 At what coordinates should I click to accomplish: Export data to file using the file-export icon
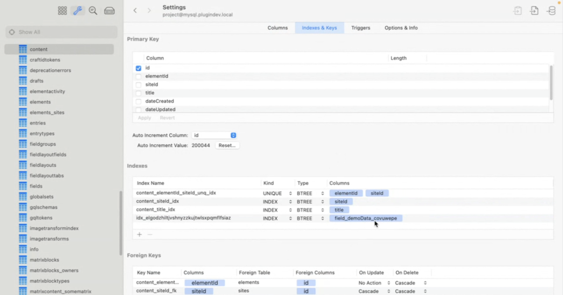[x=534, y=10]
